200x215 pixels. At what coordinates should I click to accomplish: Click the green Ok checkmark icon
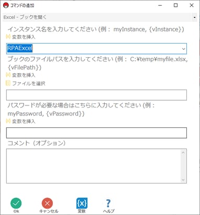[x=16, y=203]
